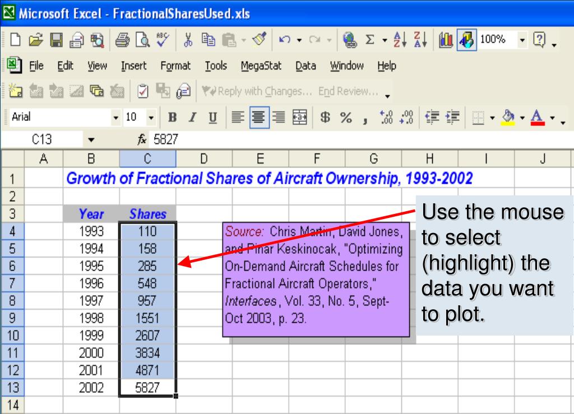Sort descending Z to A

[x=420, y=40]
